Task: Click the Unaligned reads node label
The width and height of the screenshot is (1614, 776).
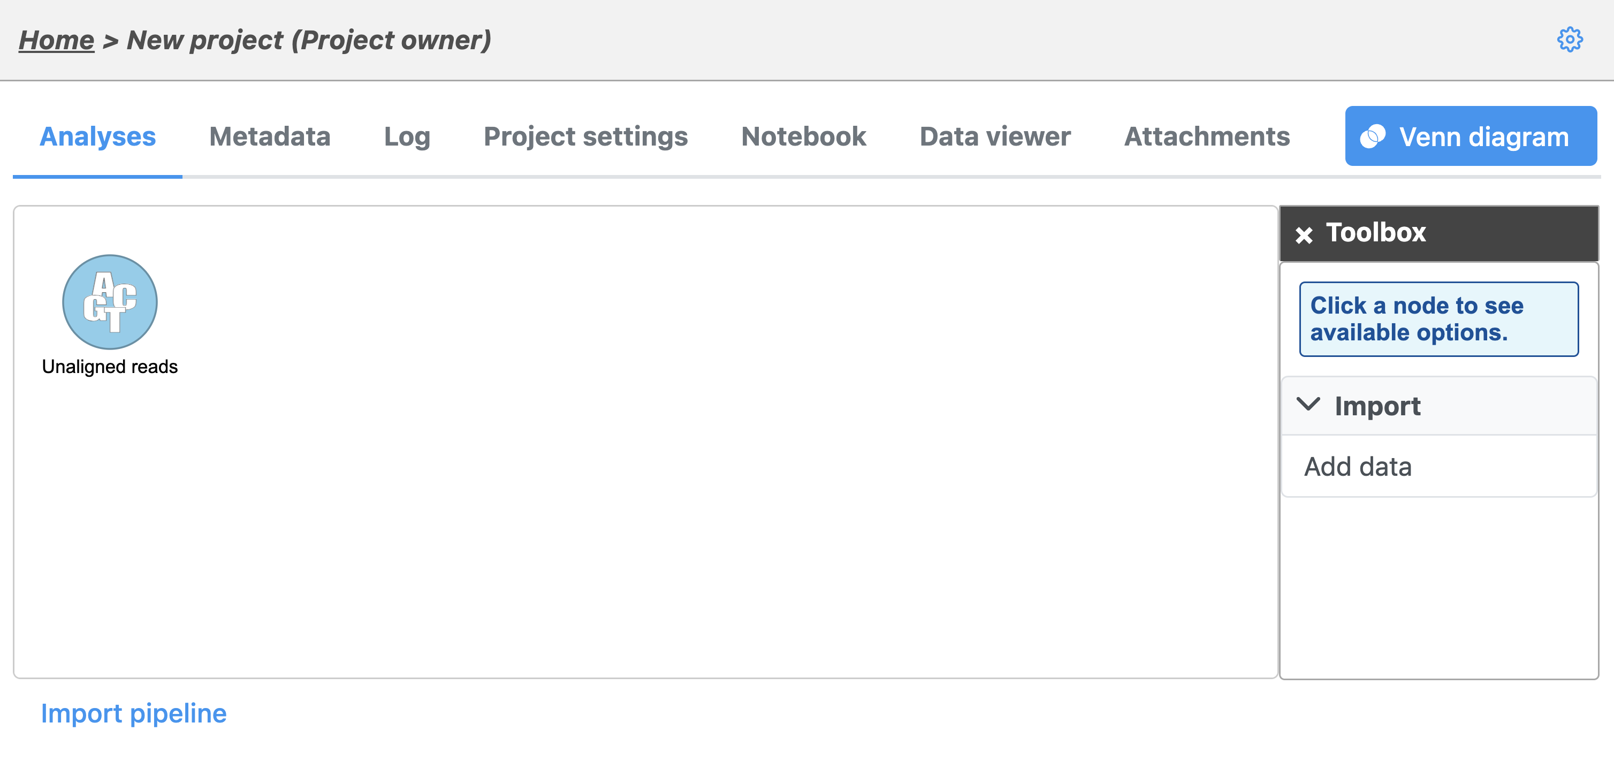Action: point(110,366)
